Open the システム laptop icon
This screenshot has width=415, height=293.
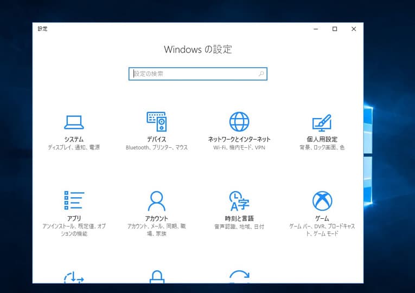point(74,122)
